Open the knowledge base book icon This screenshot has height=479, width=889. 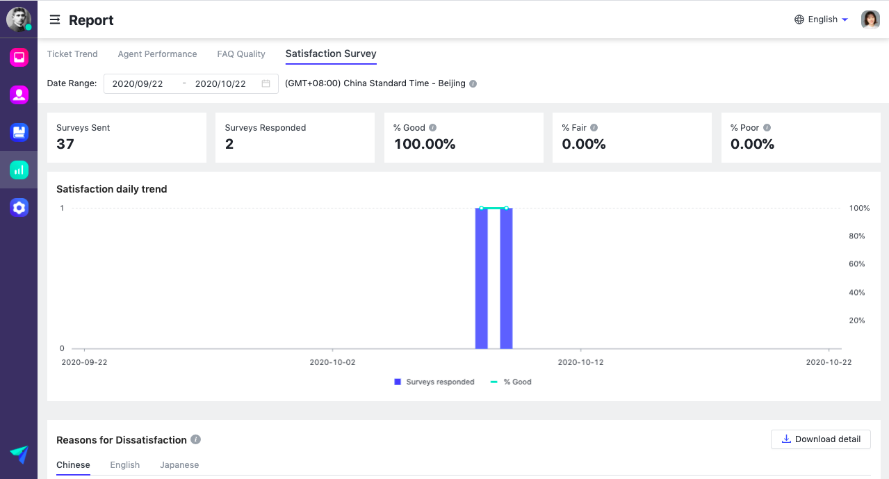click(x=19, y=132)
